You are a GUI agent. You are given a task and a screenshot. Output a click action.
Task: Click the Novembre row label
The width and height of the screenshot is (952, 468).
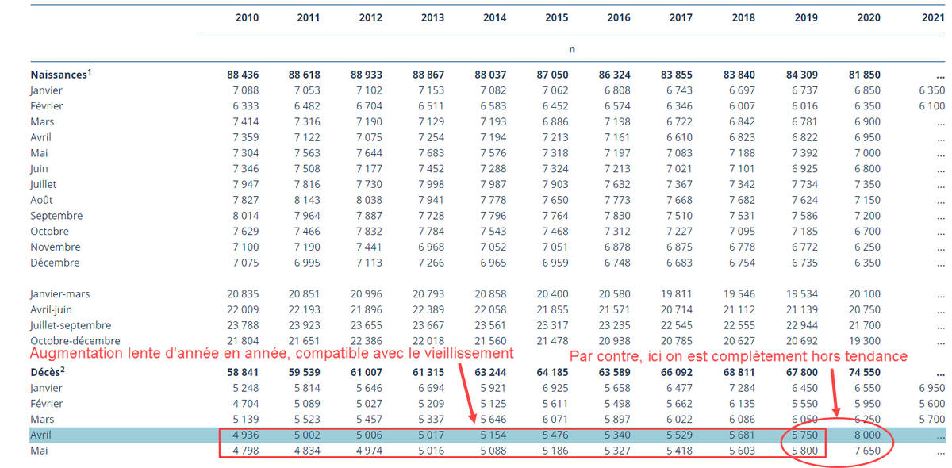pyautogui.click(x=54, y=247)
